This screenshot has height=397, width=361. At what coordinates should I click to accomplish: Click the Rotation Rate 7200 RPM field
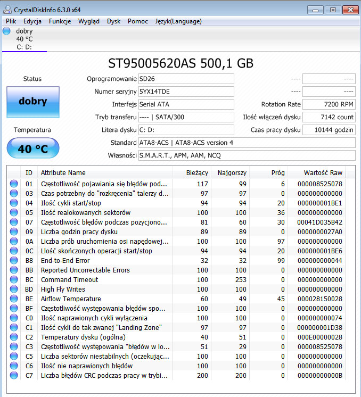[x=329, y=104]
